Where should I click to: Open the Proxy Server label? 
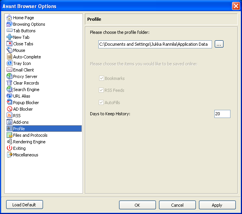coord(25,76)
